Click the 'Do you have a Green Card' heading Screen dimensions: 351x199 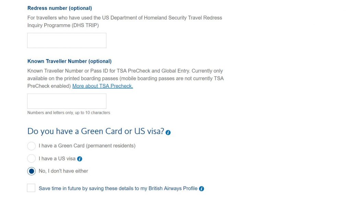click(96, 131)
